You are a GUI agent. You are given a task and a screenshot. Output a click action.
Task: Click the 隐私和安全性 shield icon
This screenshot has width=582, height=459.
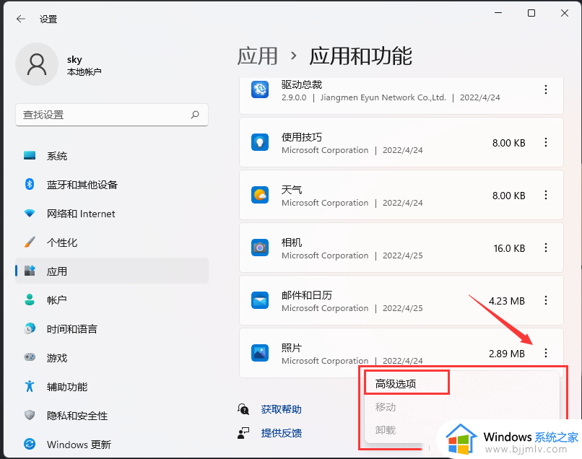(x=30, y=415)
